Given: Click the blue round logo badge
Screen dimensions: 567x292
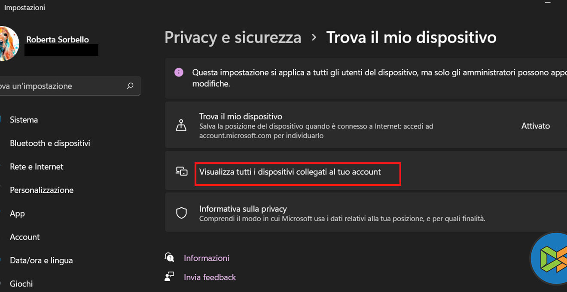Looking at the screenshot, I should pos(550,259).
